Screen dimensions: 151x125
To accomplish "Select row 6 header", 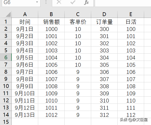I will [6, 57].
